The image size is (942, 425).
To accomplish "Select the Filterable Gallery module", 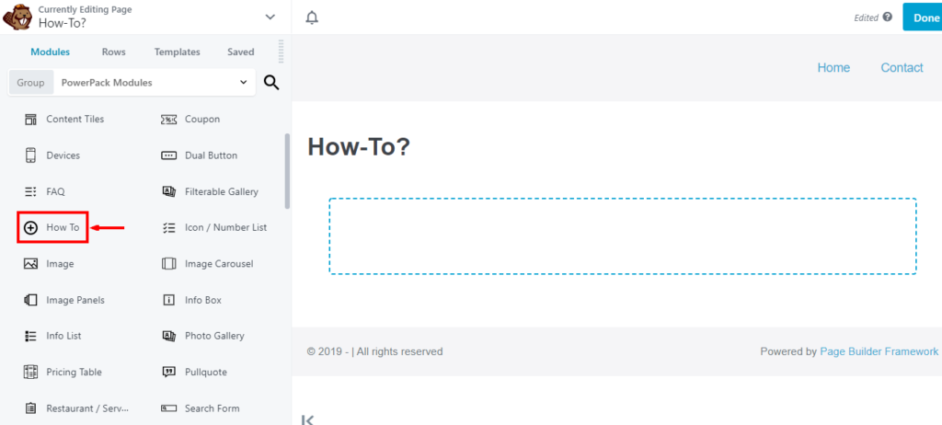I will [210, 191].
